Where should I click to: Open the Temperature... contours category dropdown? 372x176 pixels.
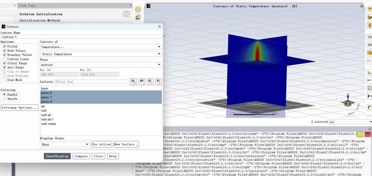pyautogui.click(x=100, y=47)
